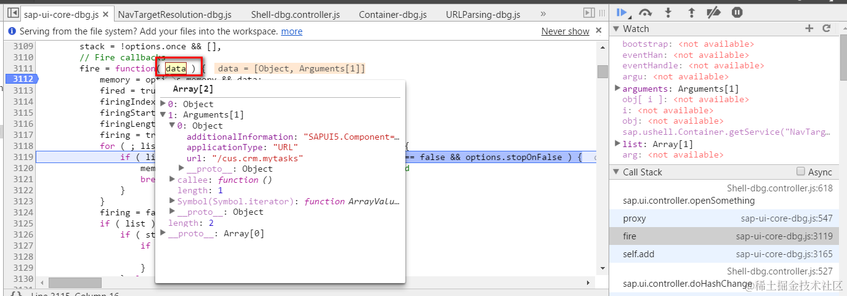Click the Step over next function call icon

click(645, 12)
